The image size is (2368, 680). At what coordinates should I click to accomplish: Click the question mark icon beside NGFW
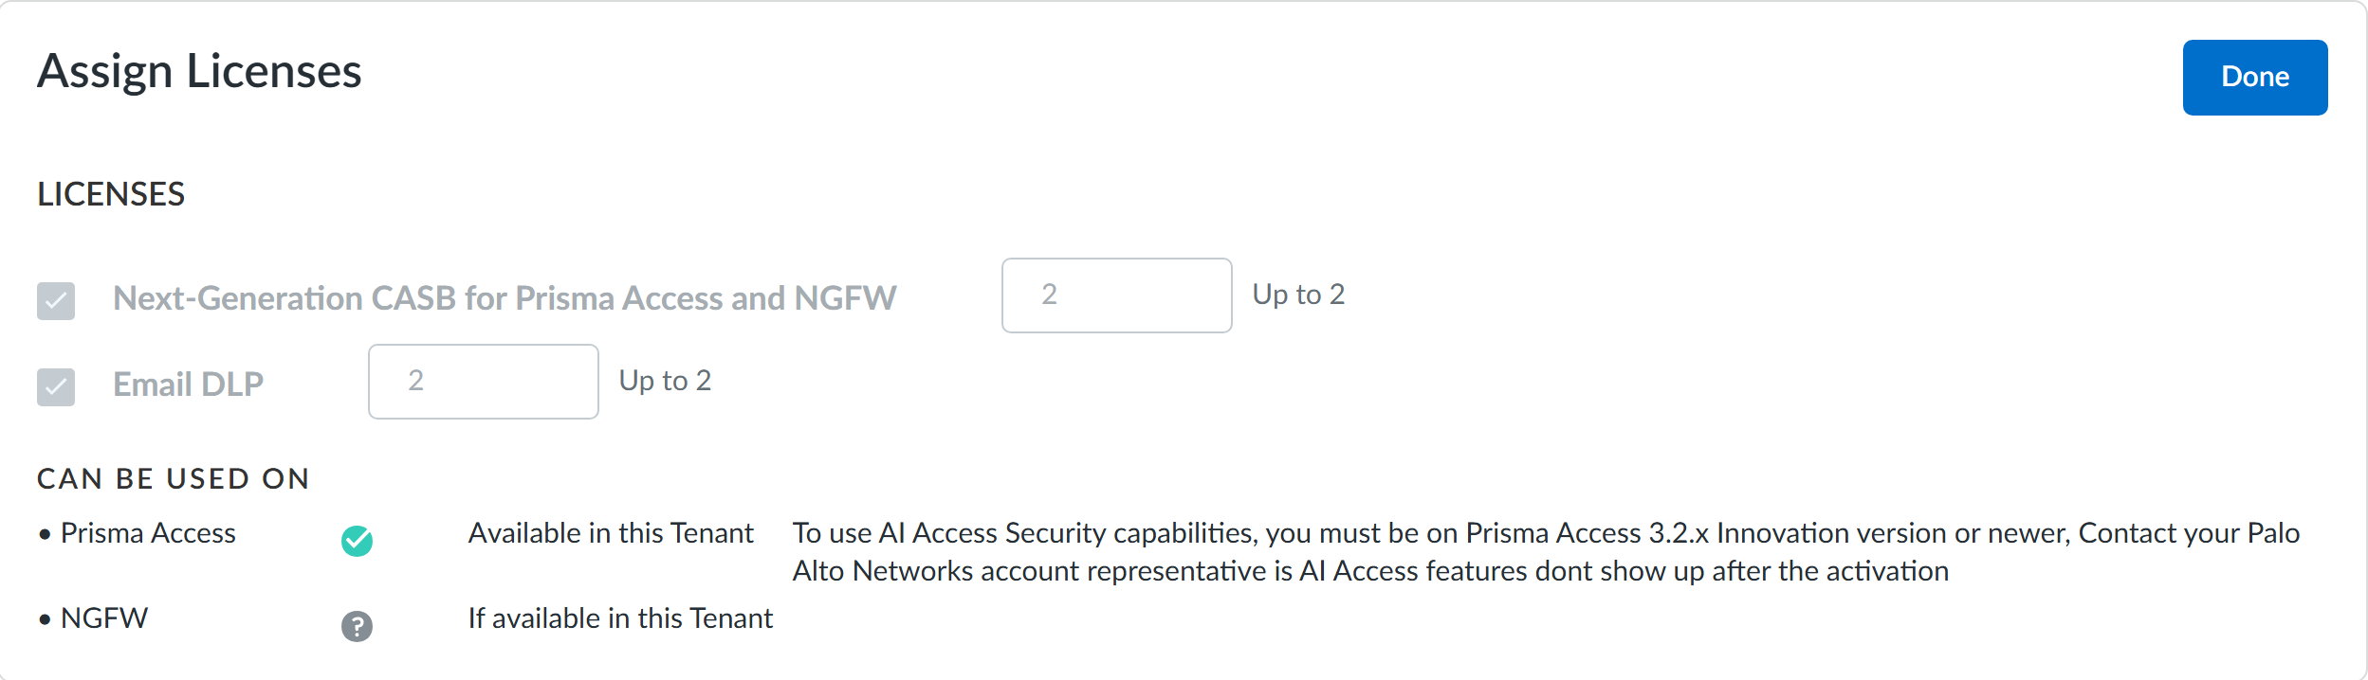click(x=357, y=626)
